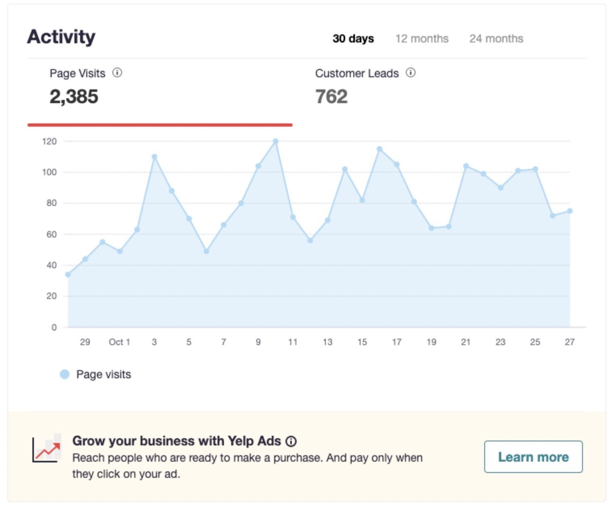The height and width of the screenshot is (513, 612).
Task: Click the Yelp Ads info icon
Action: (291, 442)
